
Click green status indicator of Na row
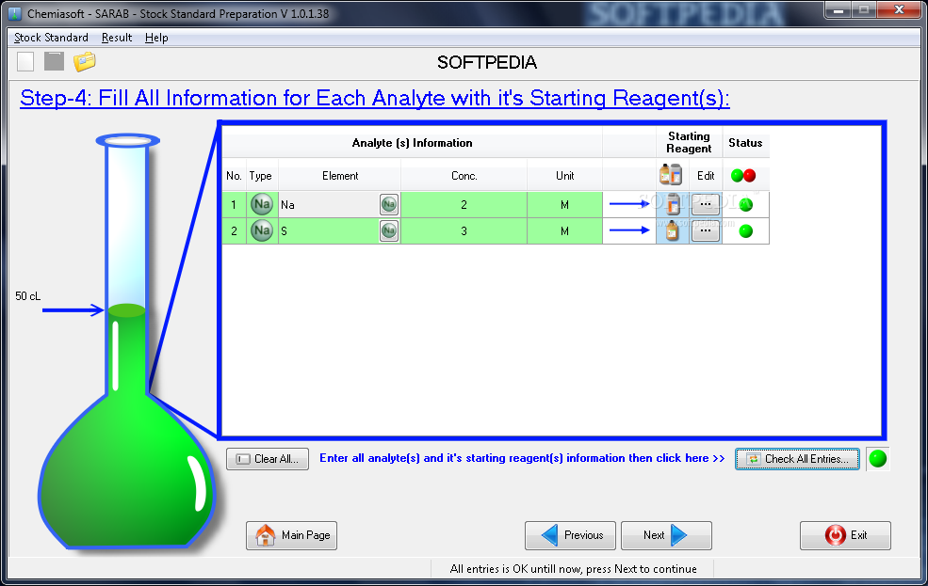coord(746,205)
